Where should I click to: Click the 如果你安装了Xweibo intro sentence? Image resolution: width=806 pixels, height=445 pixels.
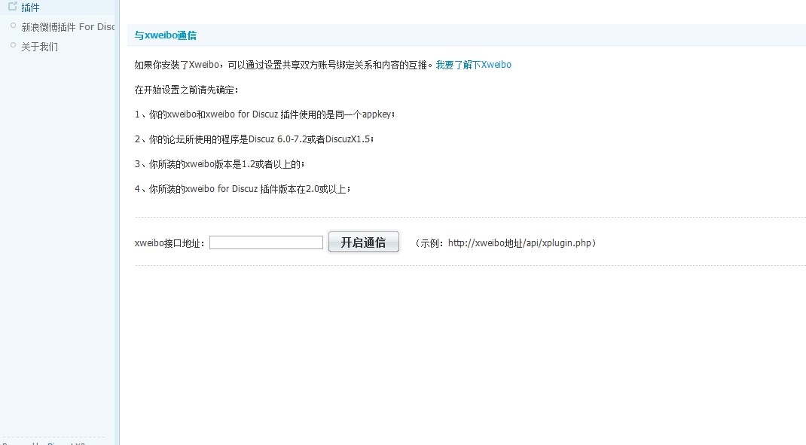[284, 65]
